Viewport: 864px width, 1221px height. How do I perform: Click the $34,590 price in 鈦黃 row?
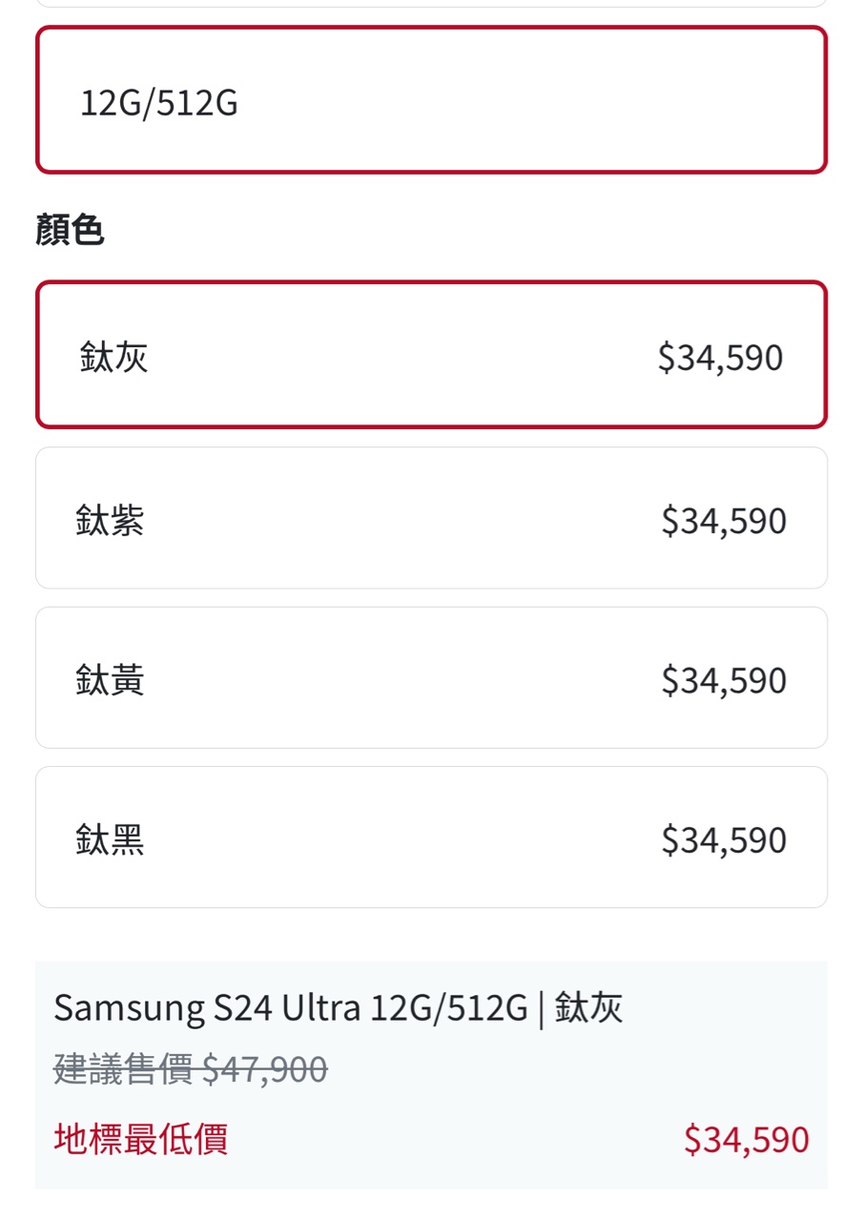724,680
